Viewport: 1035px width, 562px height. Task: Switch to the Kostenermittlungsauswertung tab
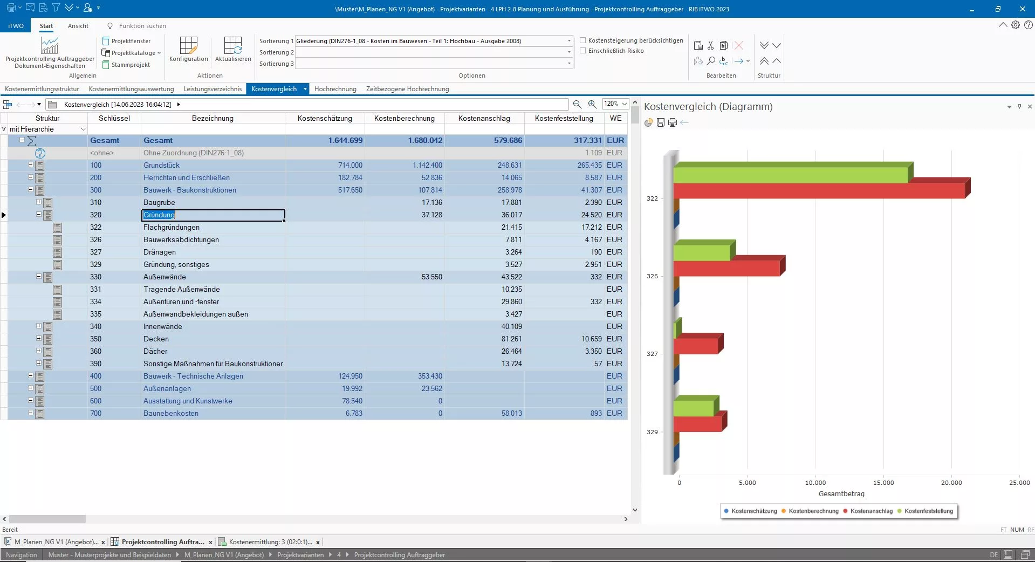tap(131, 89)
